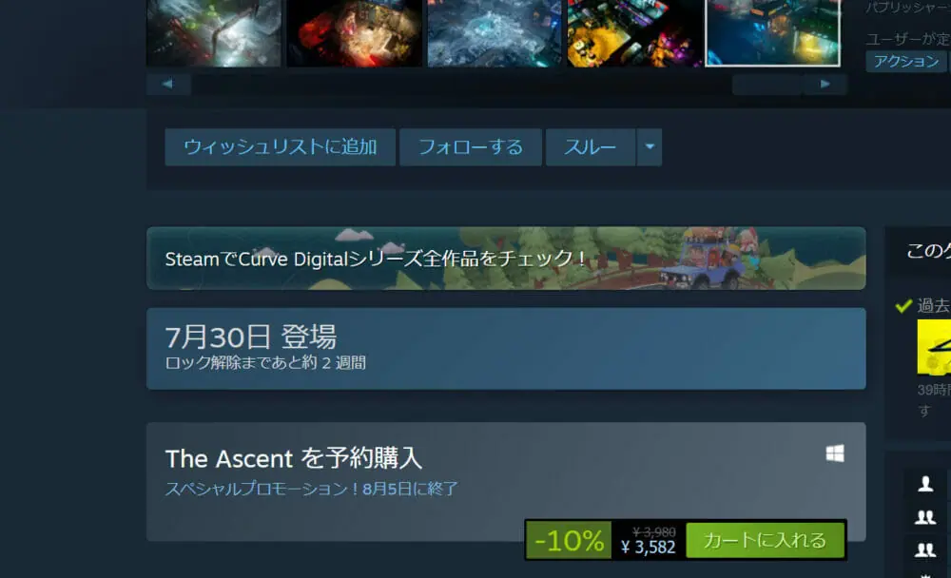Select the highlighted fifth screenshot thumbnail

point(772,33)
